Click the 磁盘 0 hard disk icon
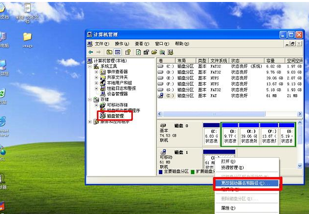The width and height of the screenshot is (309, 214). (x=163, y=126)
